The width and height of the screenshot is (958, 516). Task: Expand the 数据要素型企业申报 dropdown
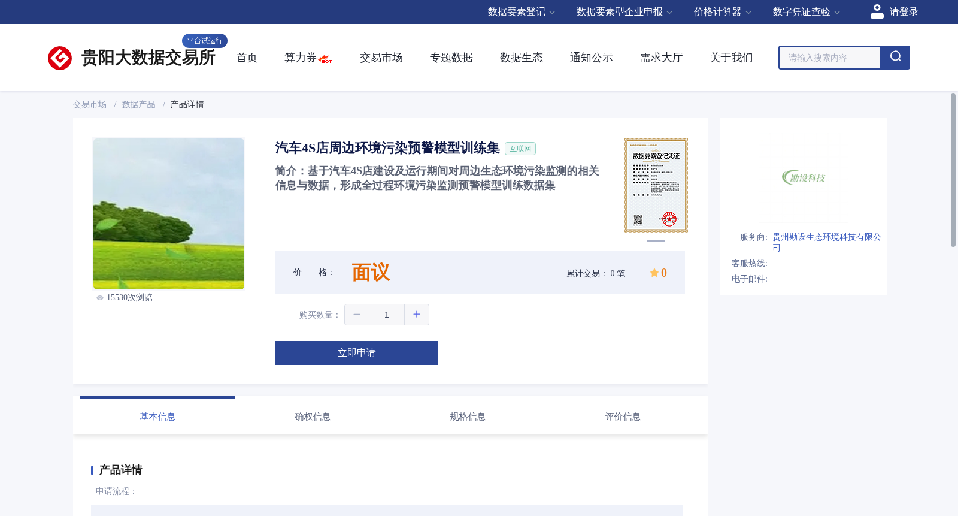point(624,12)
